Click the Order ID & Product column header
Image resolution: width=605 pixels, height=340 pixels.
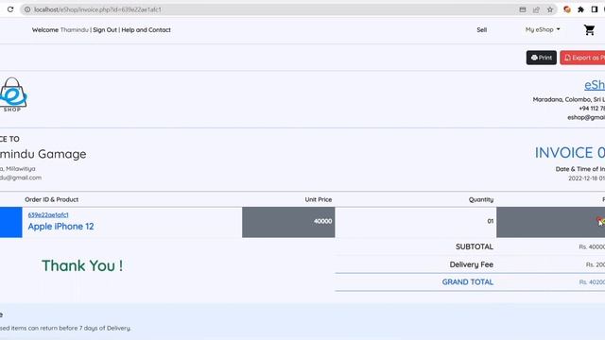coord(52,199)
